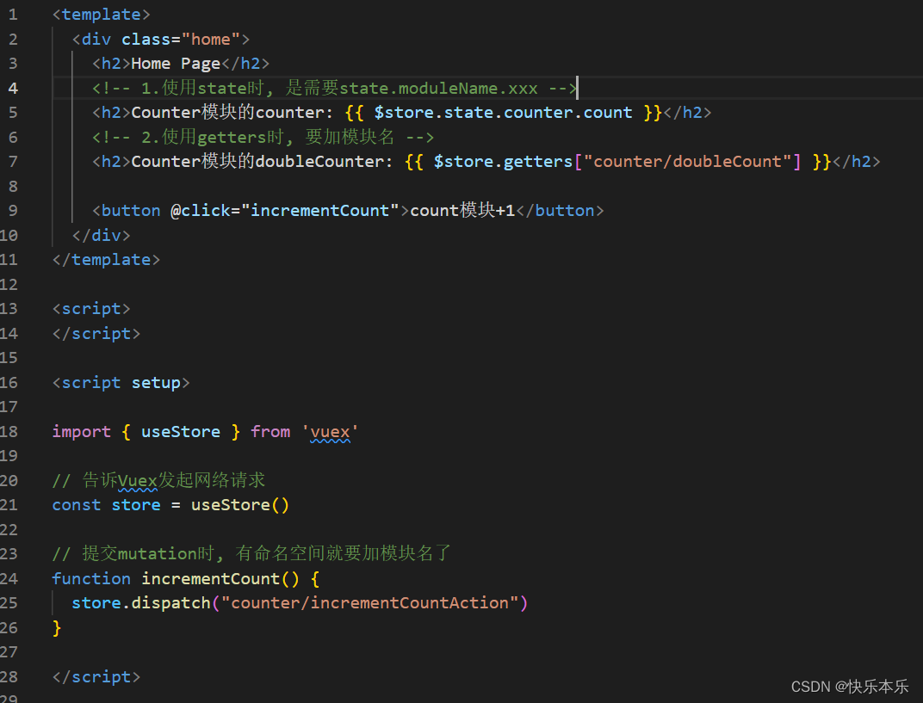Click 'incrementCount' function name on line 24
This screenshot has width=923, height=703.
211,579
